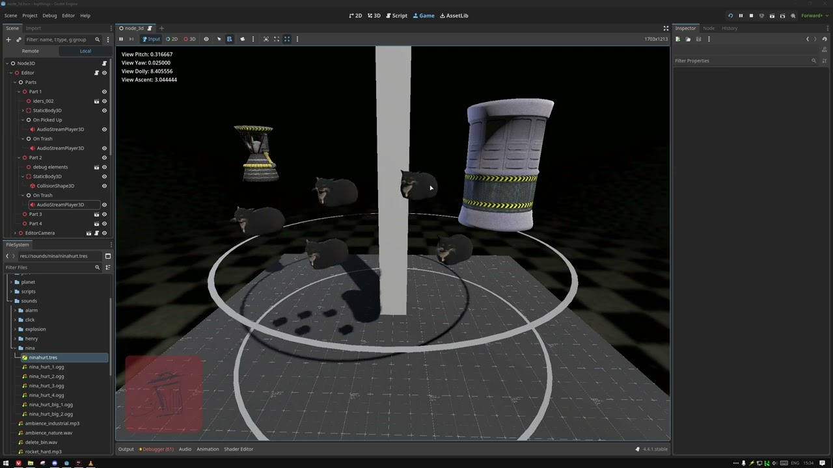Collapse the Parts node
Image resolution: width=833 pixels, height=468 pixels.
click(x=14, y=82)
